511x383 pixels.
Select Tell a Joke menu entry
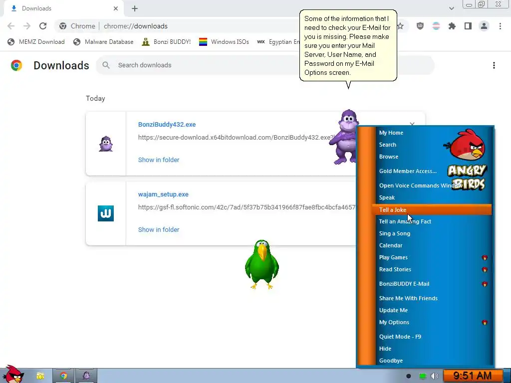coord(432,210)
